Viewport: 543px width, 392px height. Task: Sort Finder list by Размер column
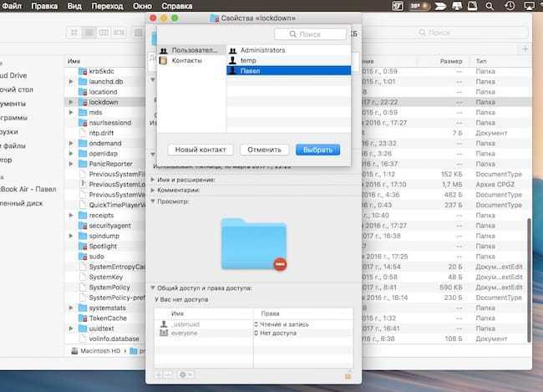451,61
